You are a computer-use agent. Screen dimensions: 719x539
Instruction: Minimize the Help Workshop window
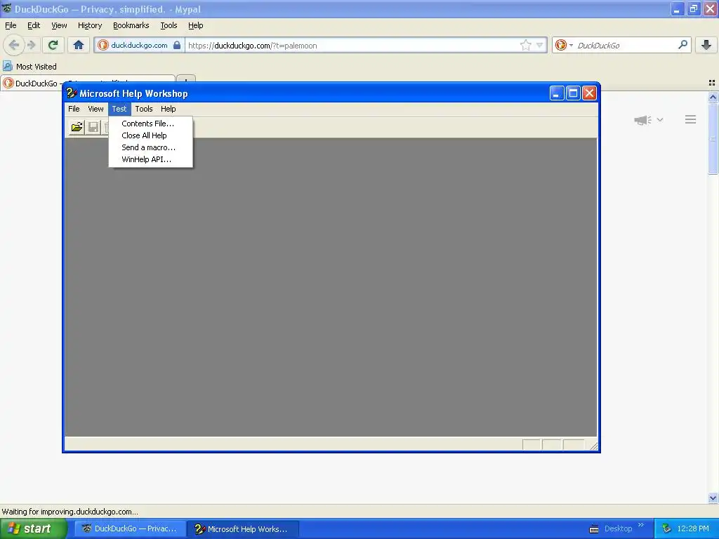pos(557,93)
